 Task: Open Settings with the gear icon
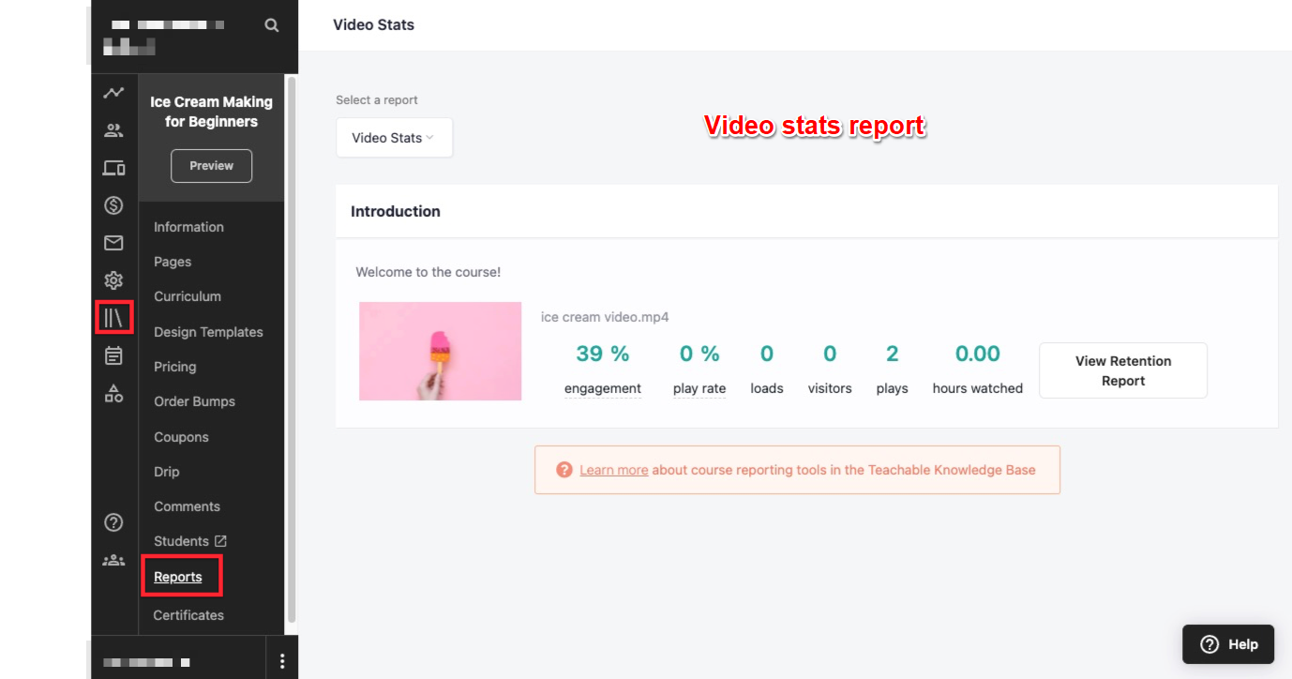coord(113,279)
